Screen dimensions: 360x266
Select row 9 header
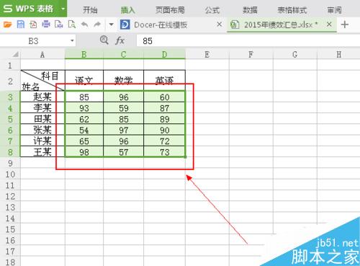[10, 163]
